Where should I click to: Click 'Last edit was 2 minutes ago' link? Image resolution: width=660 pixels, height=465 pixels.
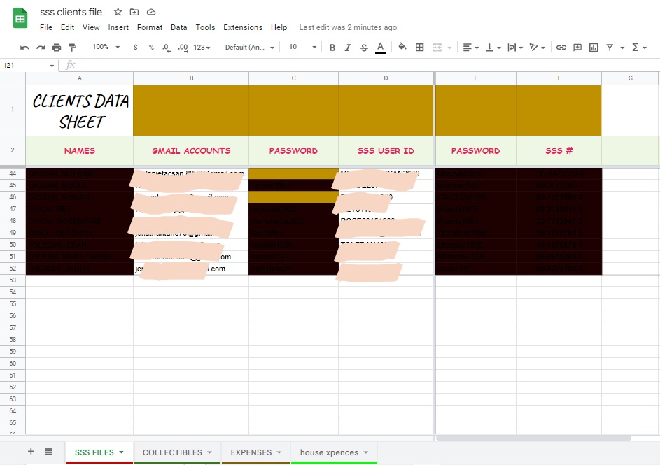[x=348, y=27]
